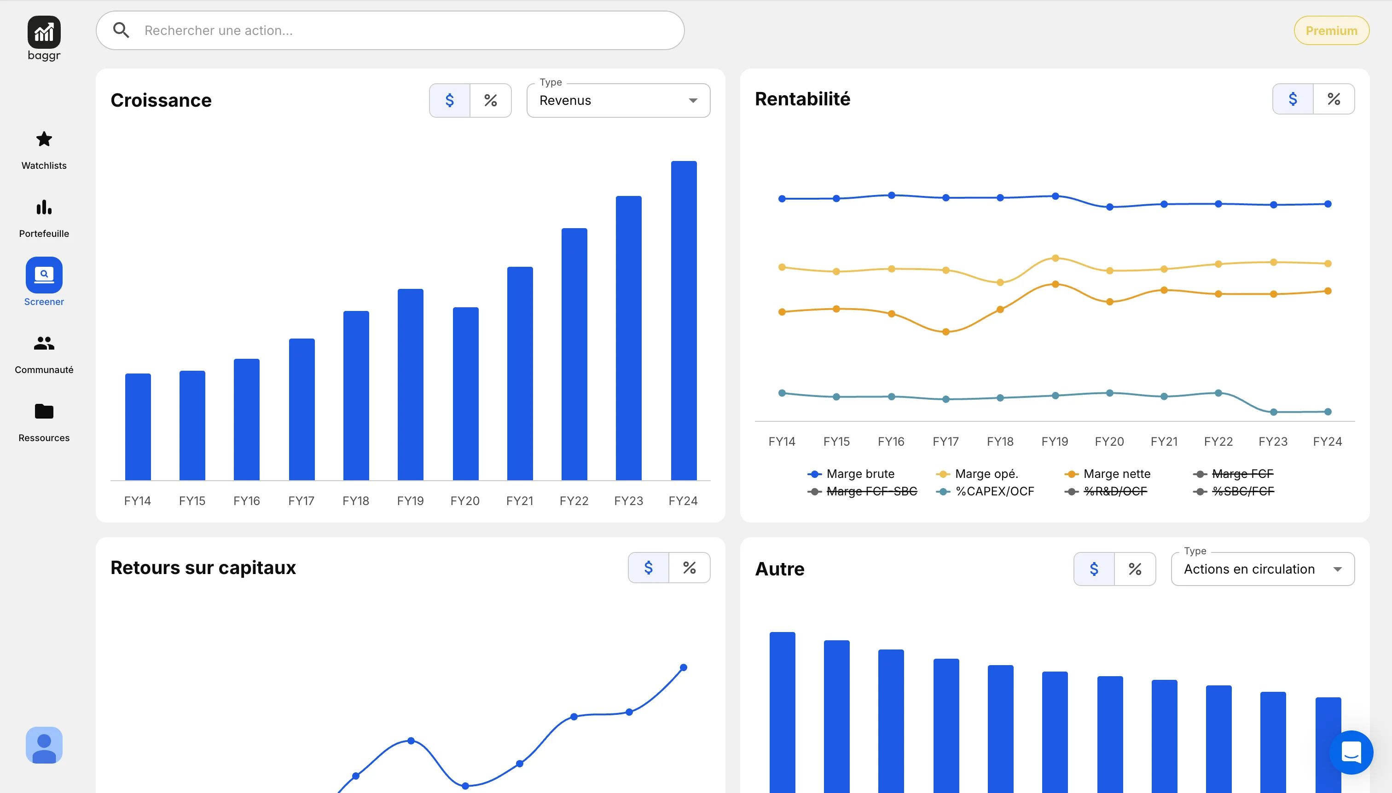Switch Autre chart to percent mode
The image size is (1392, 793).
click(x=1135, y=569)
